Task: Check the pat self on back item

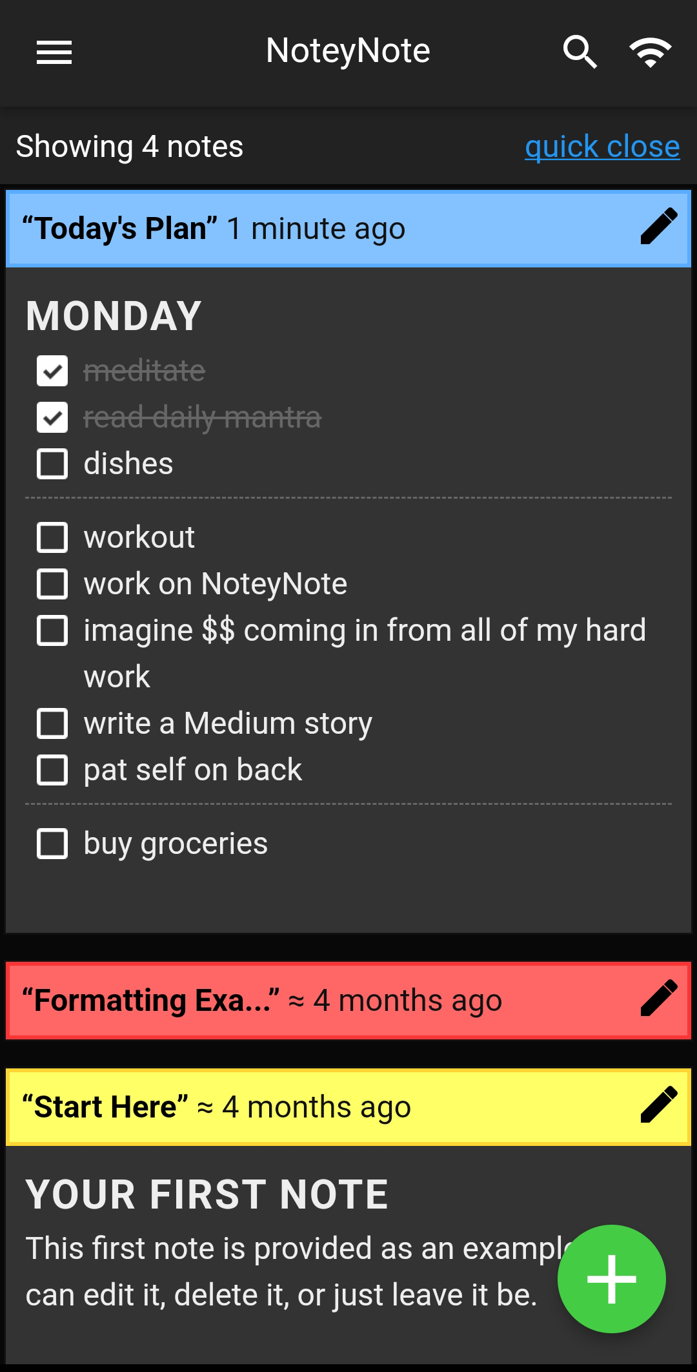Action: [x=52, y=770]
